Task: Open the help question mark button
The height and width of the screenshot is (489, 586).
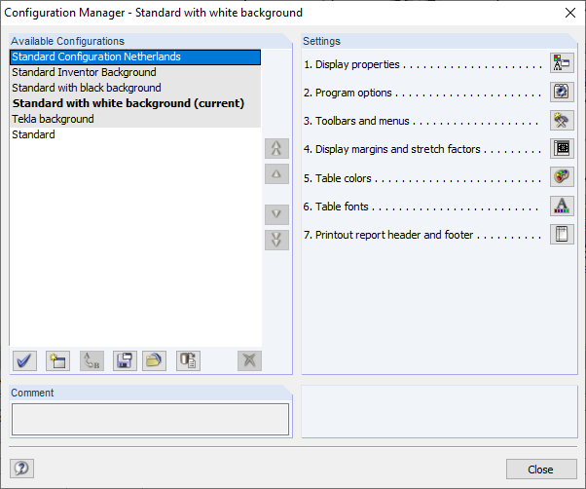Action: pyautogui.click(x=21, y=469)
